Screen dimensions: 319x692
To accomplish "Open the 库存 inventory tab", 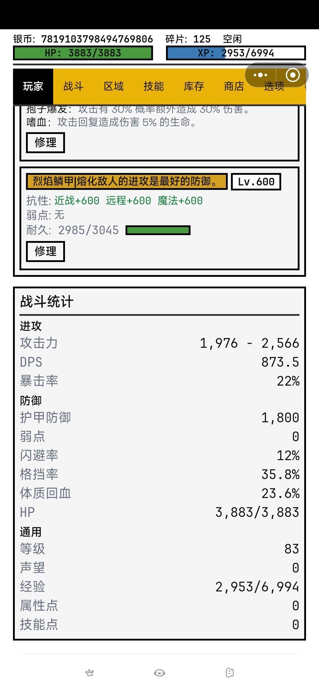I will 194,86.
